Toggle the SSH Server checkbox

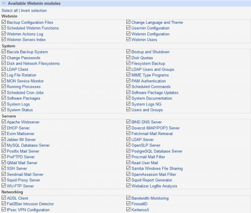click(x=4, y=169)
